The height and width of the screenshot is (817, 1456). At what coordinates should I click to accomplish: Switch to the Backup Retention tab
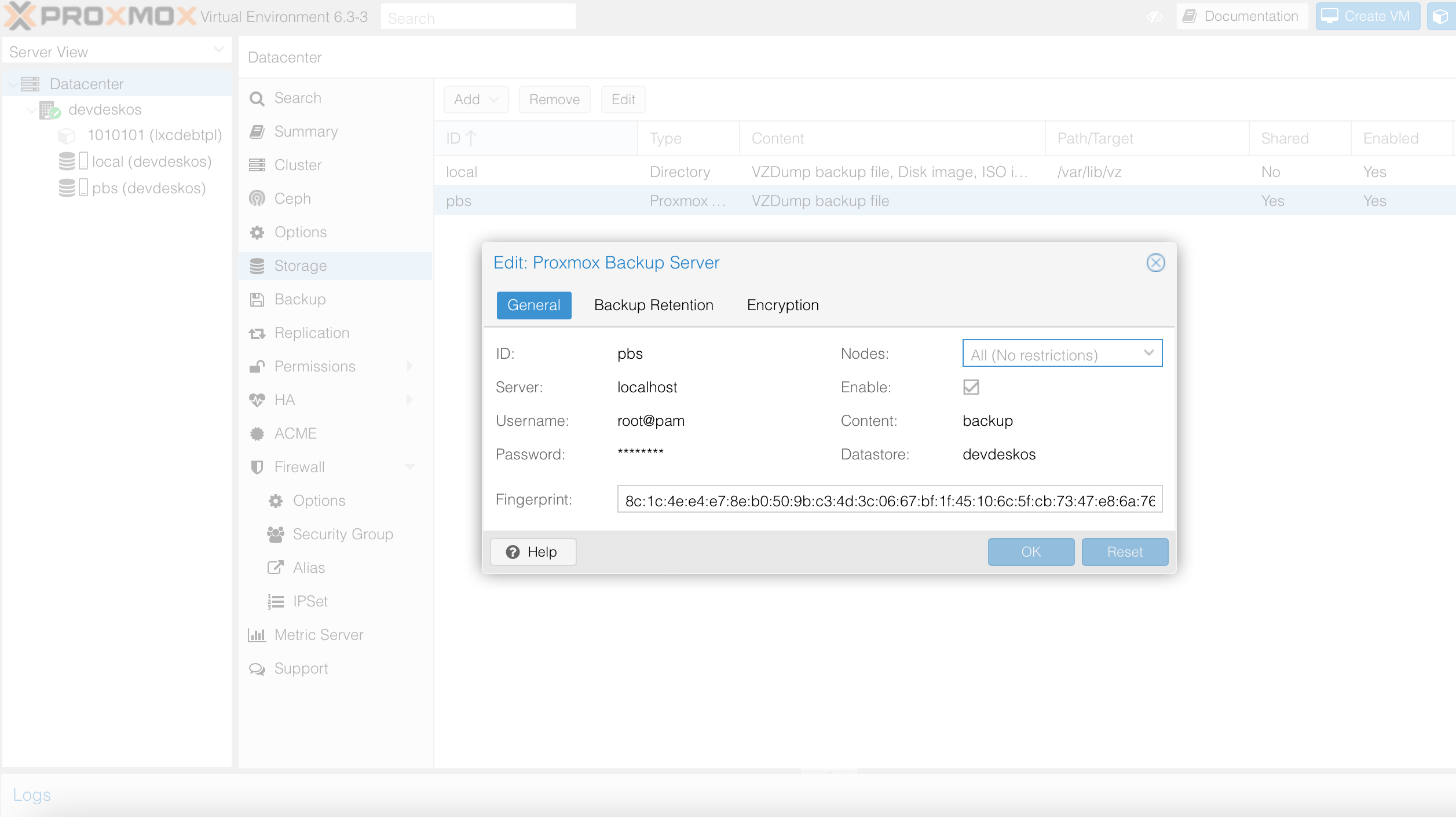[654, 305]
